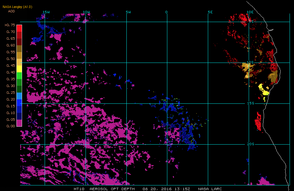Click the bright red >0.75 color swatch
This screenshot has height=191, width=294.
pos(19,28)
